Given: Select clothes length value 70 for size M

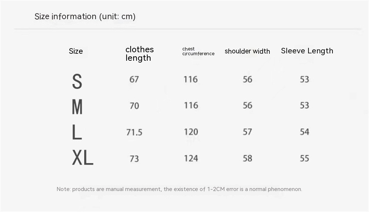Looking at the screenshot, I should tap(134, 106).
